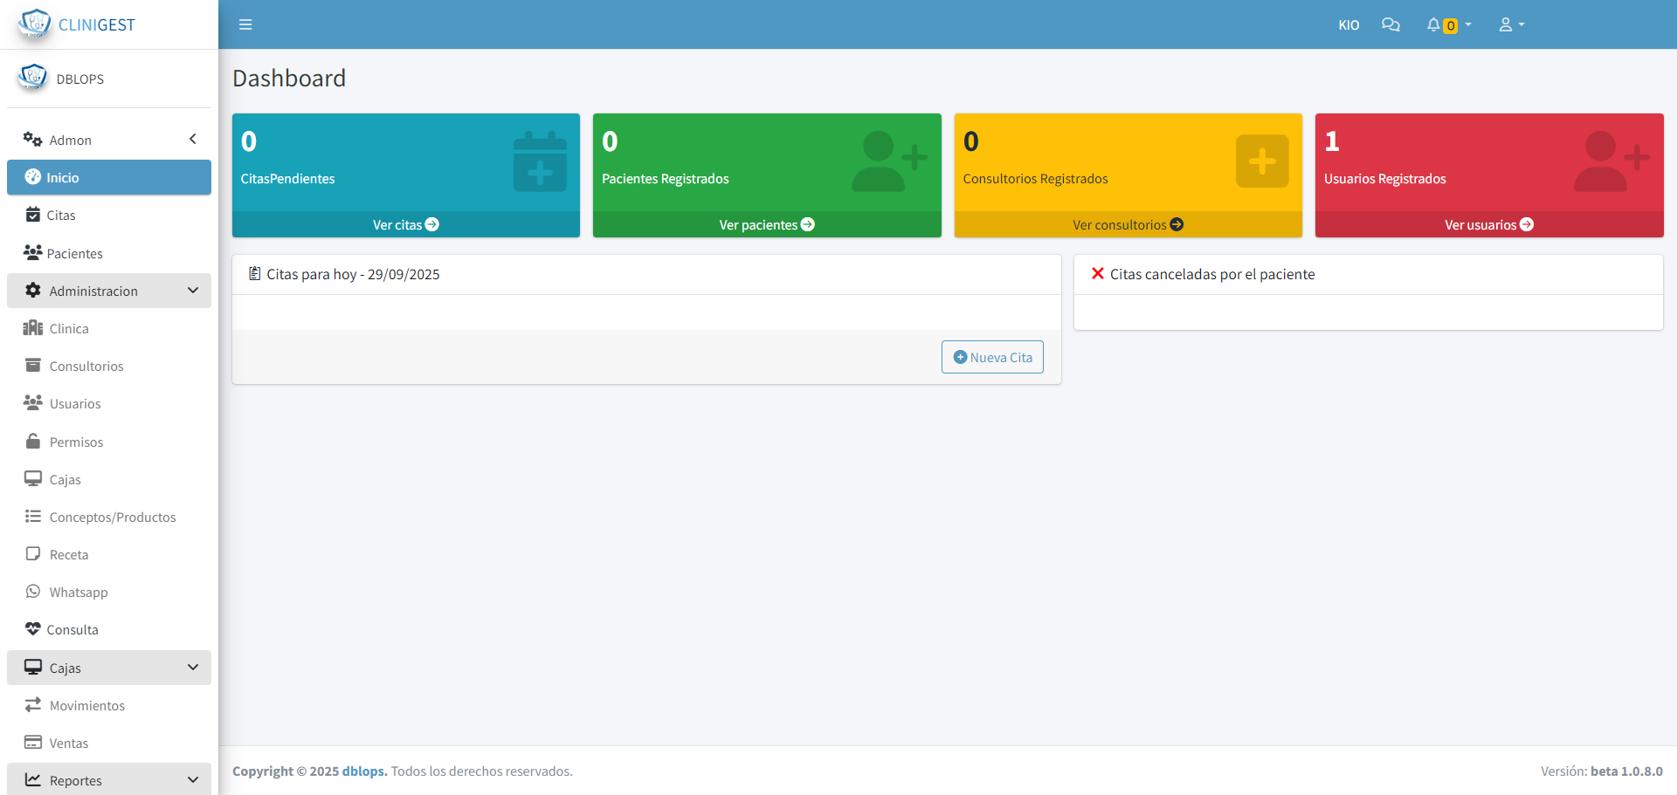Open the user profile dropdown
This screenshot has width=1677, height=795.
point(1511,24)
